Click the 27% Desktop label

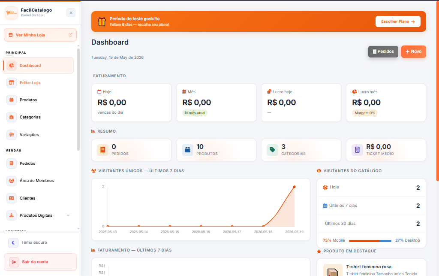[x=408, y=240]
